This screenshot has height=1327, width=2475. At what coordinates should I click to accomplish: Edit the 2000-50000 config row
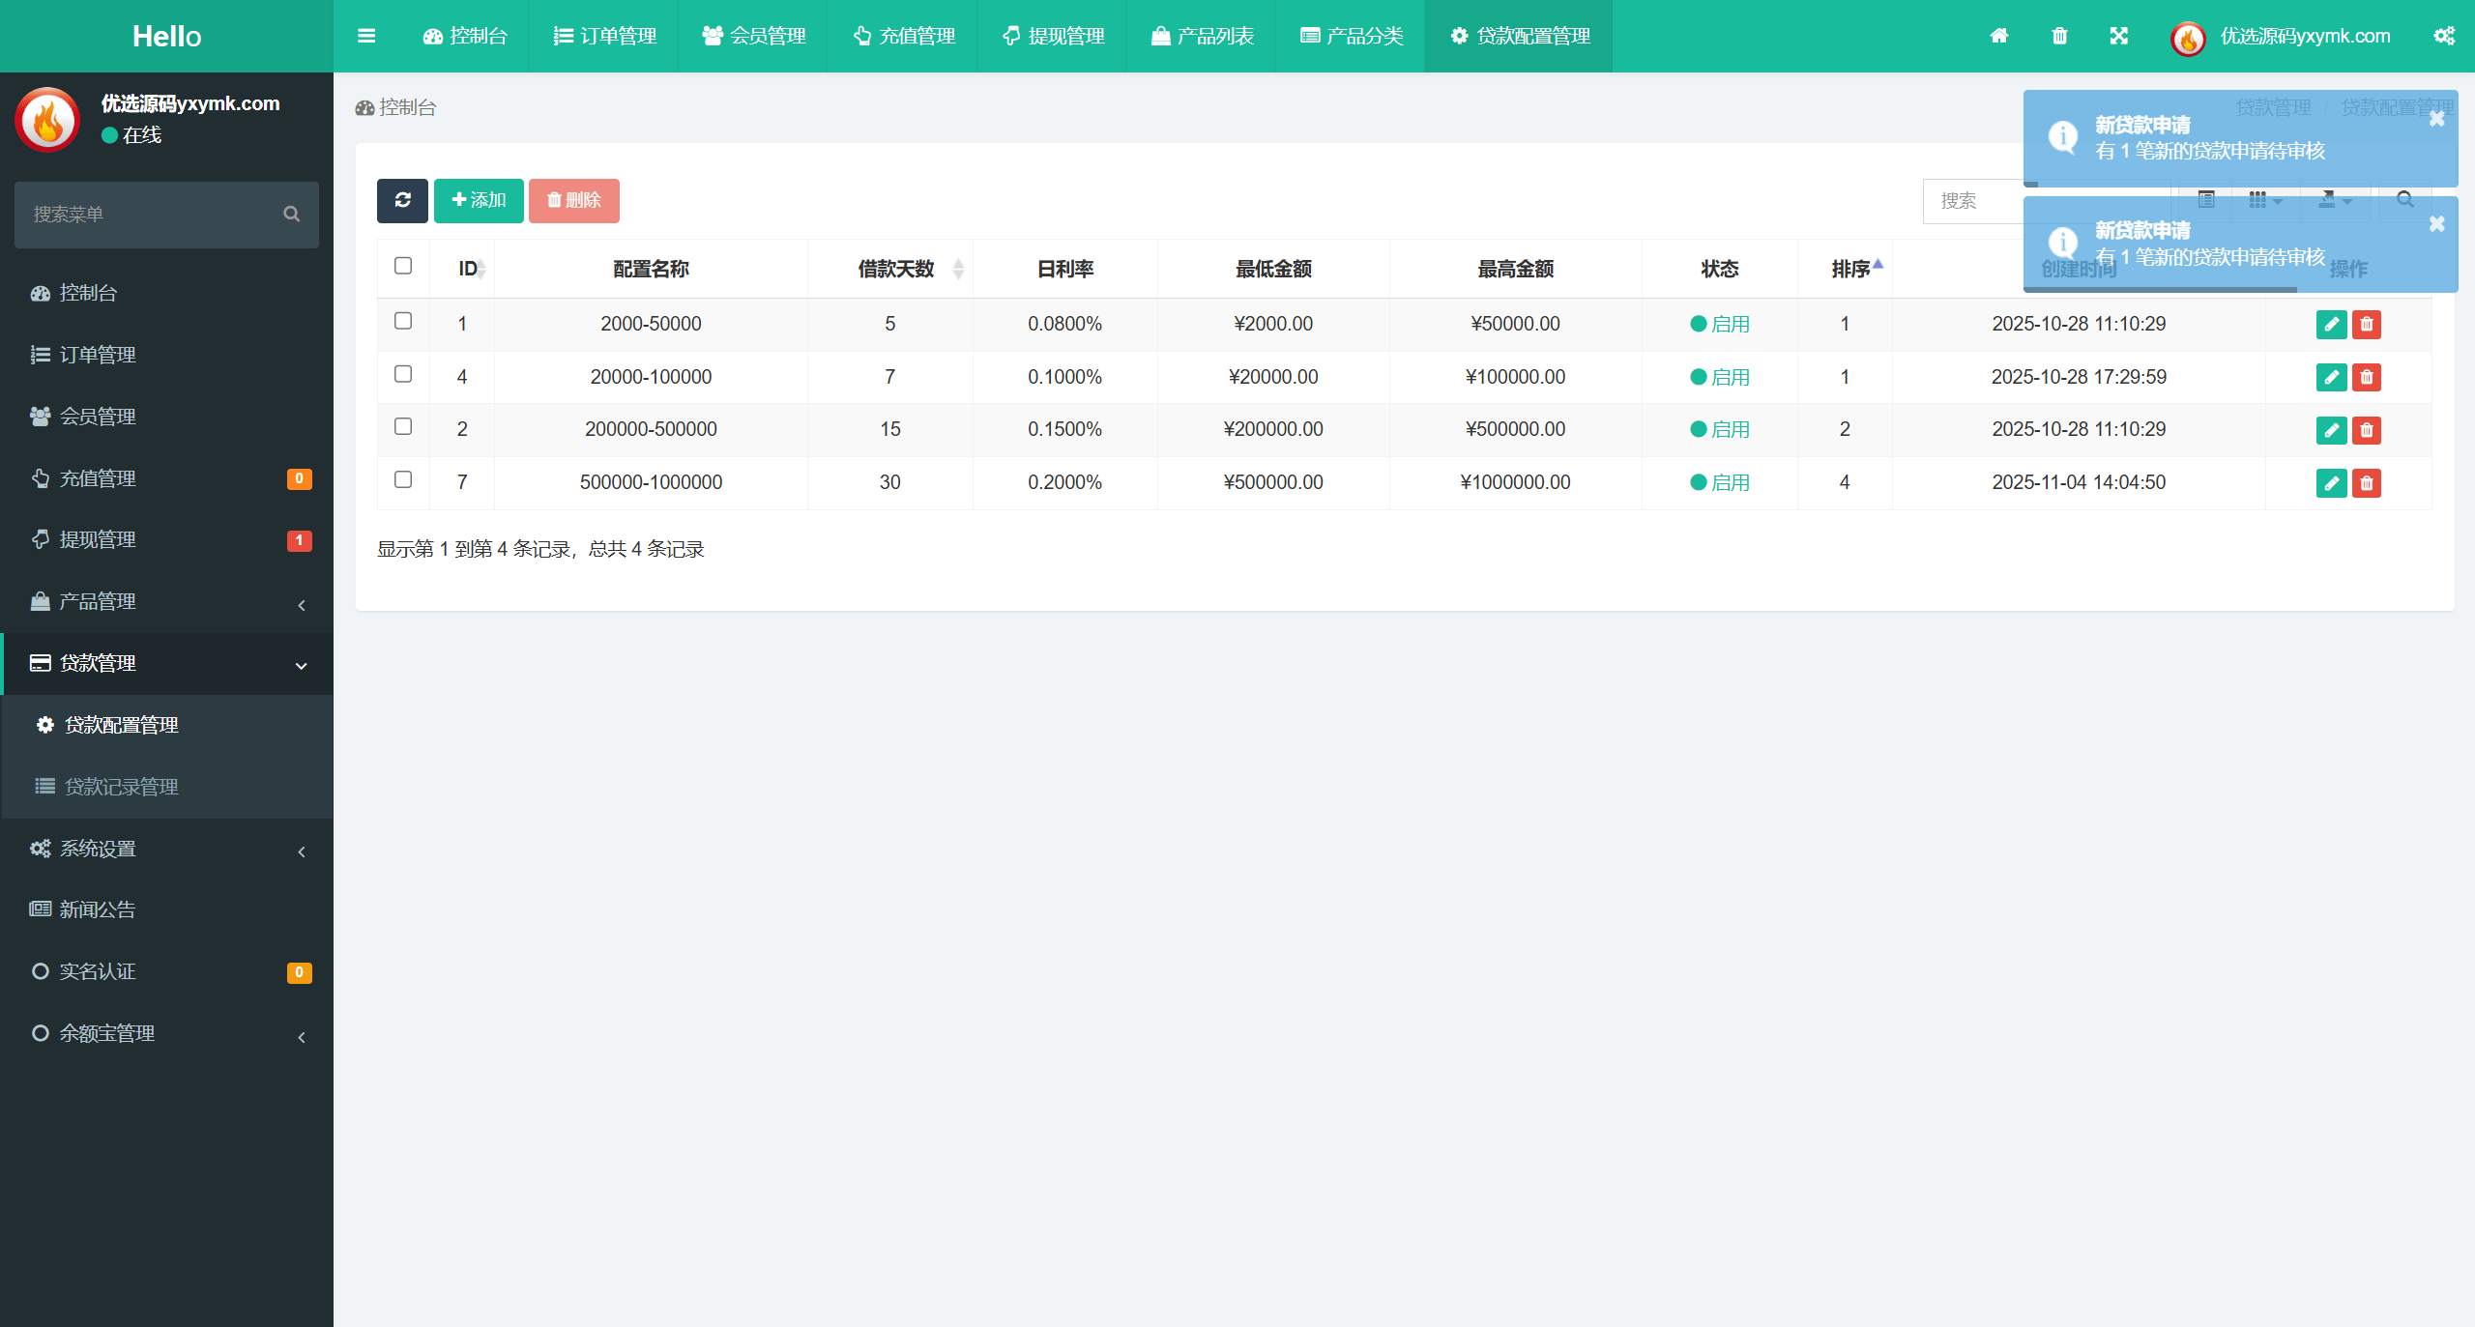pos(2331,325)
